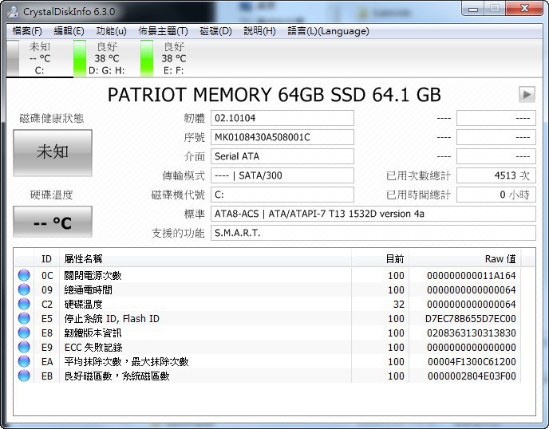Screen dimensions: 549x429
Task: Select the 總通電時間 attribute row name
Action: pyautogui.click(x=89, y=289)
